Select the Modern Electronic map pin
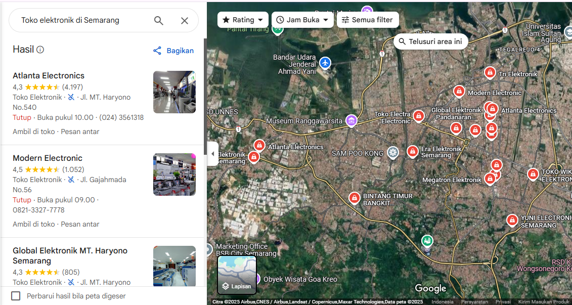The width and height of the screenshot is (572, 305). (459, 92)
